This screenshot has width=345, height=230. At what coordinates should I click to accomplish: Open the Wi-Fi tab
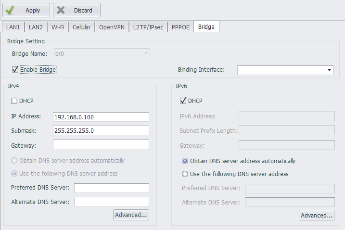click(x=58, y=27)
